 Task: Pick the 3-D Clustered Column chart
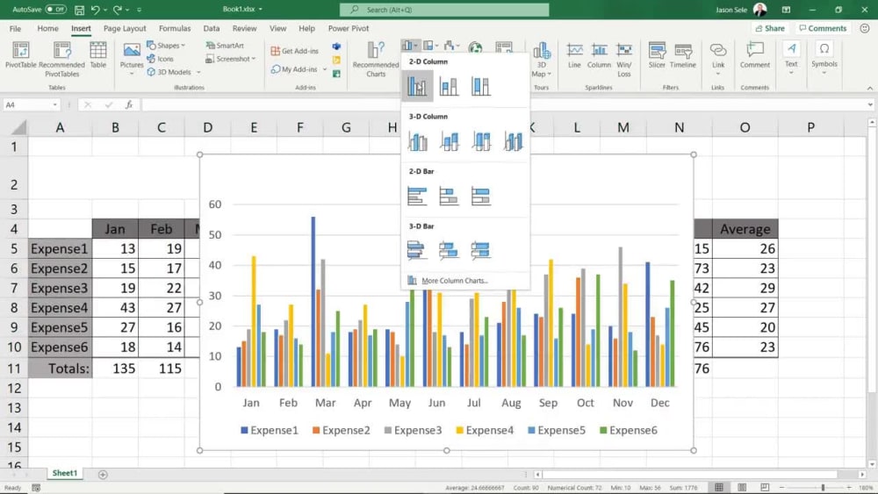417,141
